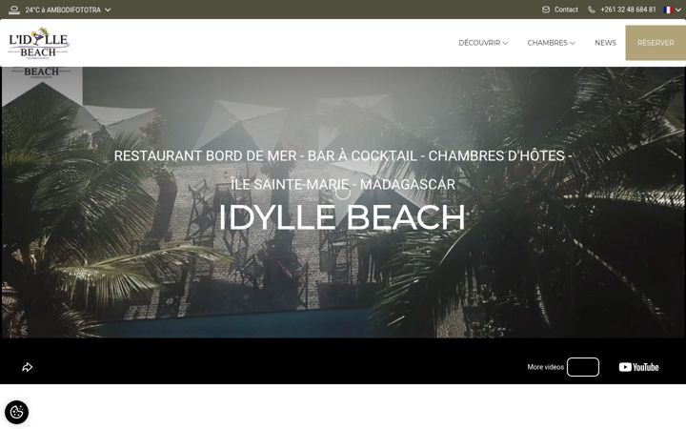Click the YouTube share arrow icon
This screenshot has height=429, width=686.
(27, 367)
